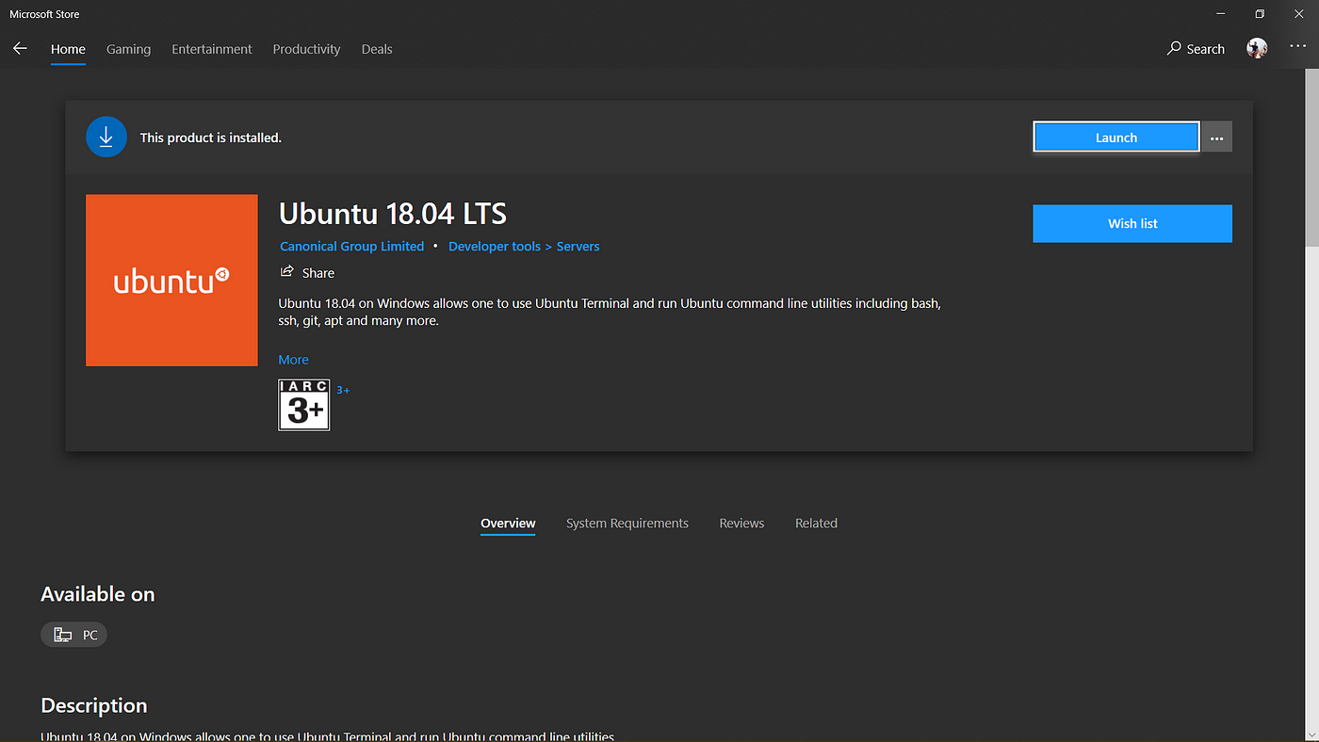Click the Description heading

click(x=94, y=705)
